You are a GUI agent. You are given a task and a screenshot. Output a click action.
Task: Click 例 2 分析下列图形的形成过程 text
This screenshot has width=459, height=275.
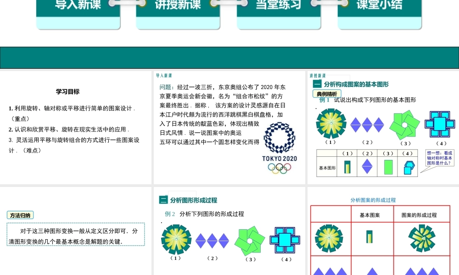coord(204,214)
